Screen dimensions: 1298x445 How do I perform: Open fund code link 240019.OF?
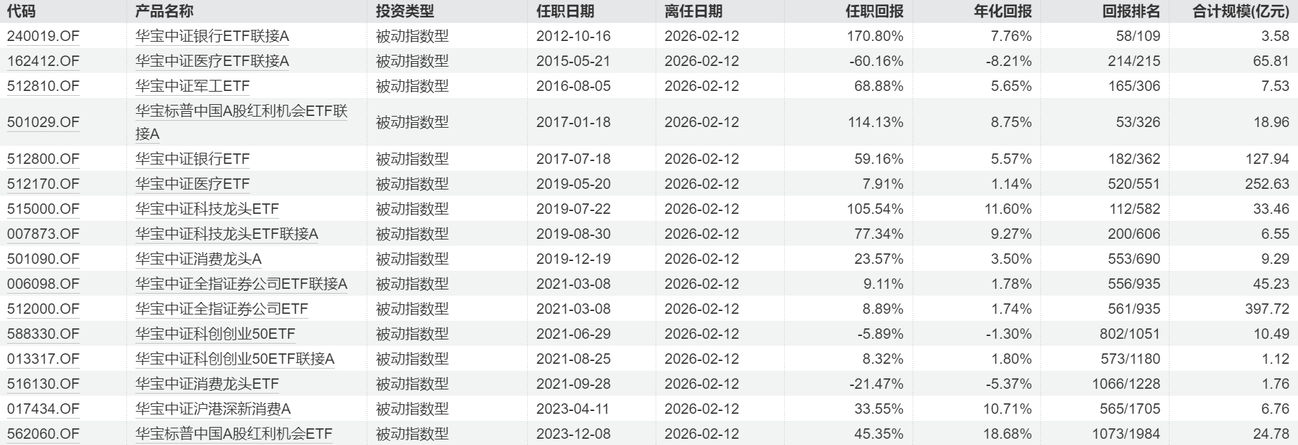click(x=43, y=36)
